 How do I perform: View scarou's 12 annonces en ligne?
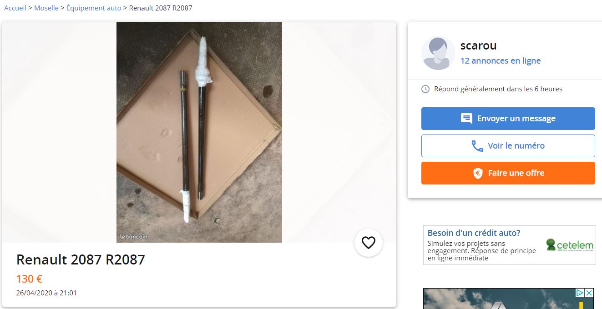(x=501, y=60)
